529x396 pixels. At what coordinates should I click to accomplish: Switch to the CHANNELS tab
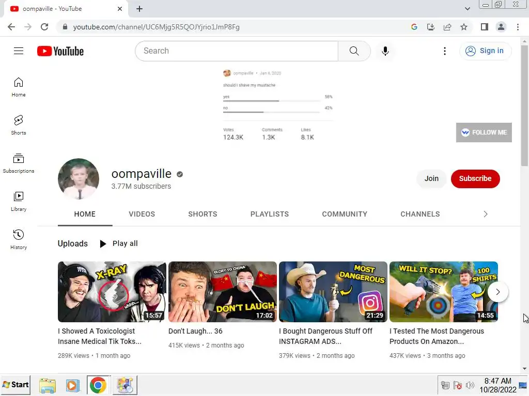click(x=420, y=214)
